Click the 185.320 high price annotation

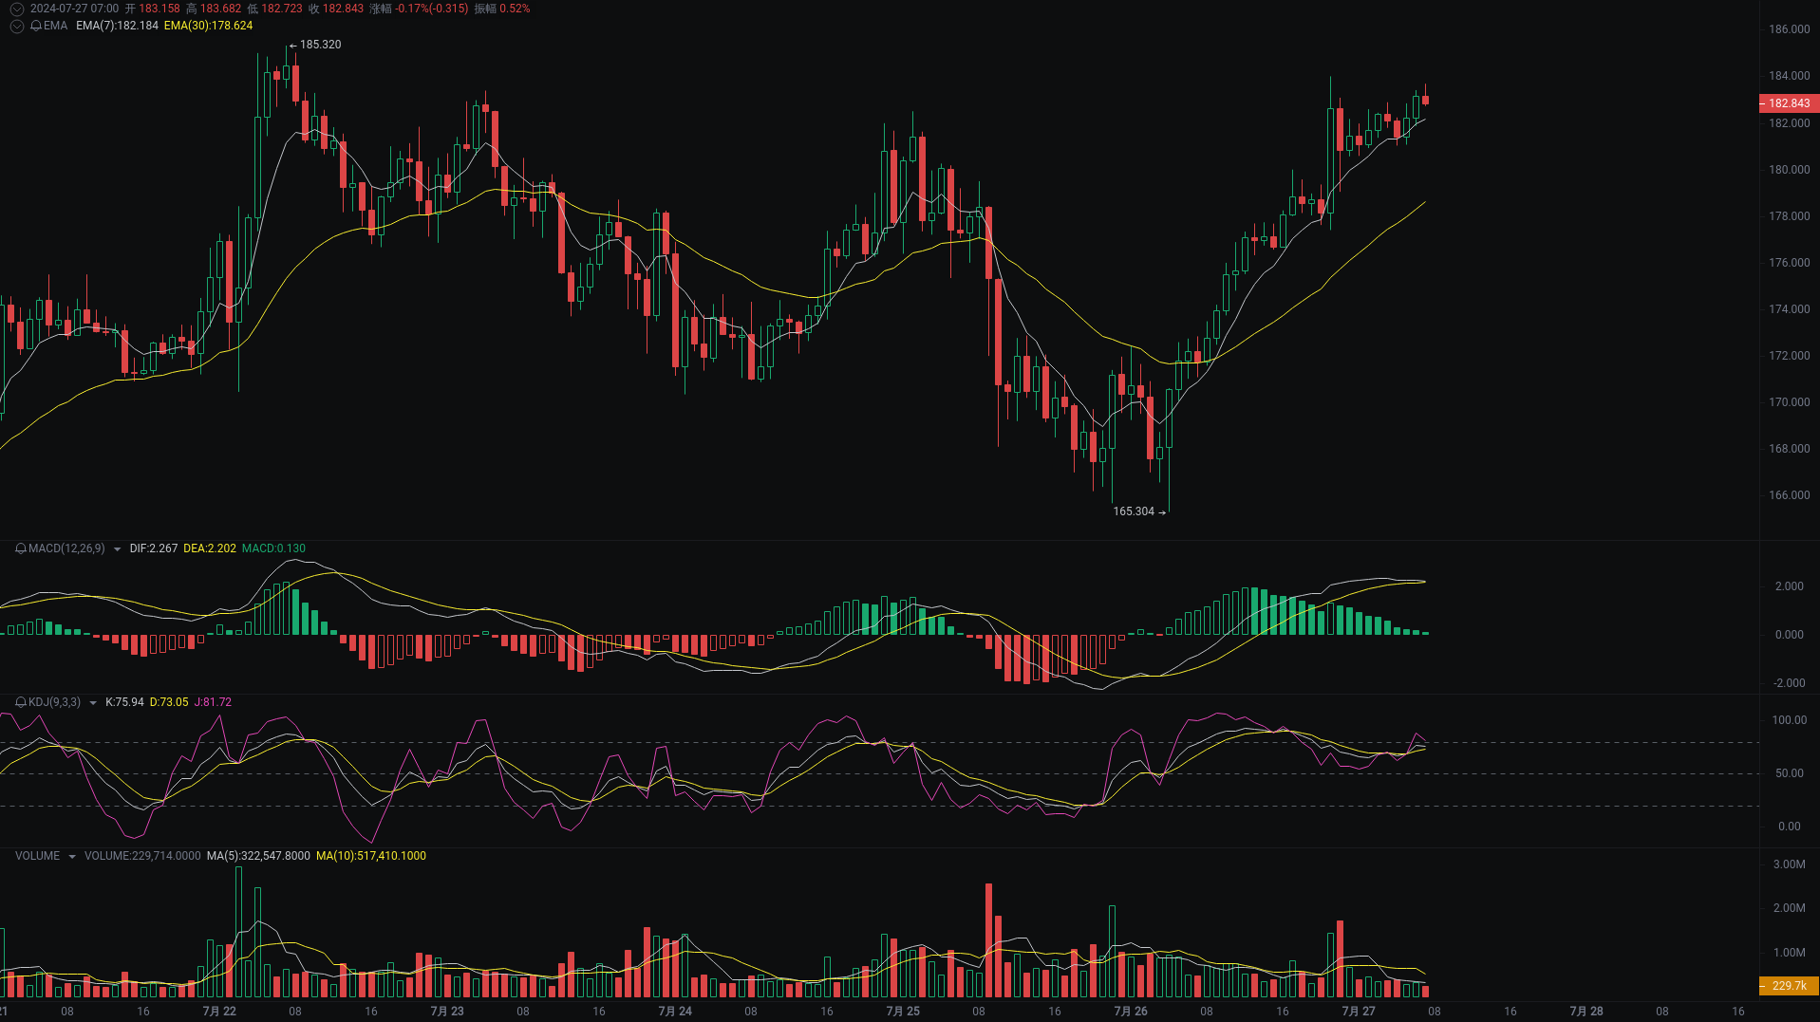[x=319, y=44]
